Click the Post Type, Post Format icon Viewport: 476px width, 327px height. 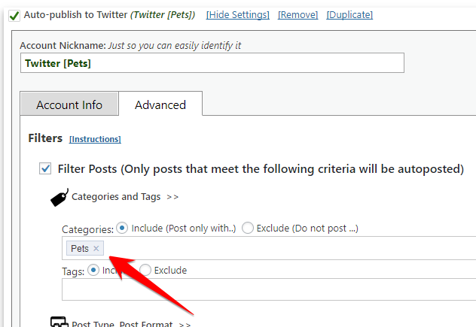coord(59,322)
